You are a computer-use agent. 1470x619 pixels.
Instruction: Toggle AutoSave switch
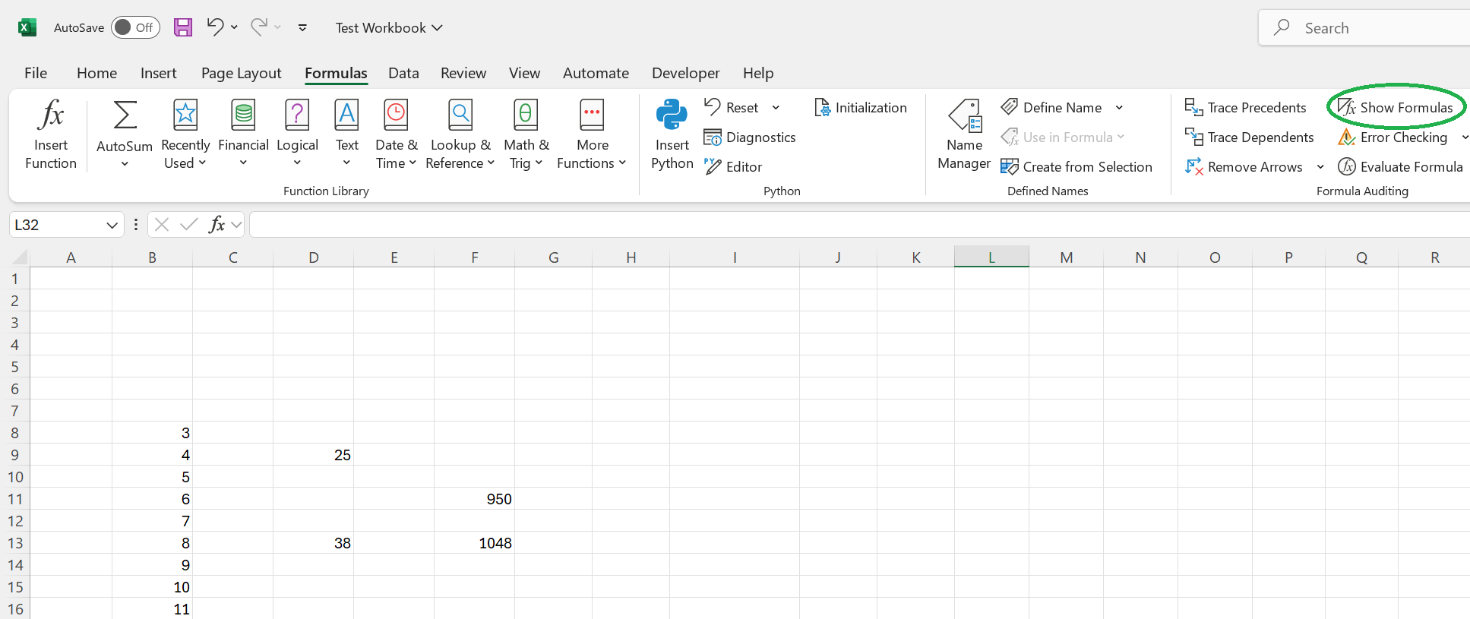click(x=135, y=27)
